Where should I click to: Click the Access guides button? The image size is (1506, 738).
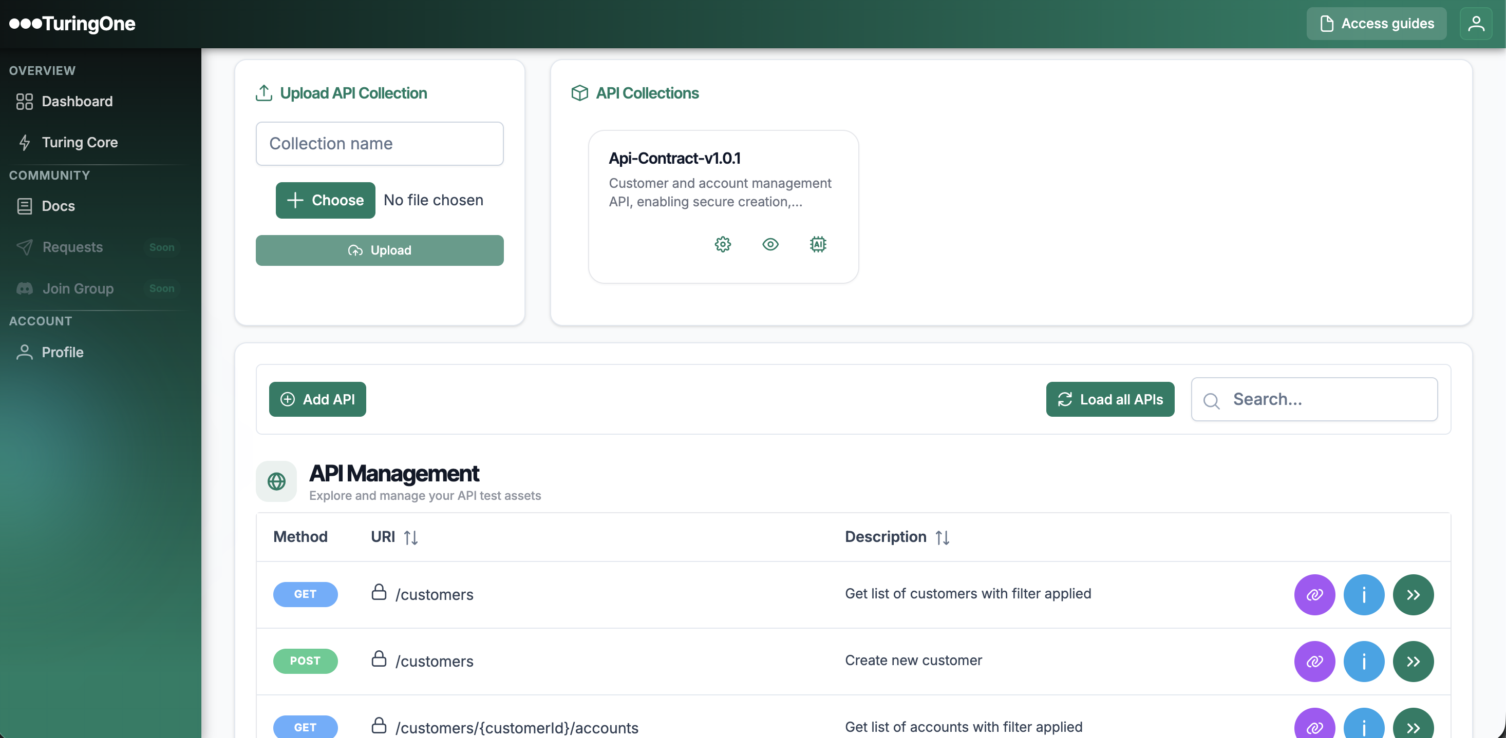tap(1376, 24)
